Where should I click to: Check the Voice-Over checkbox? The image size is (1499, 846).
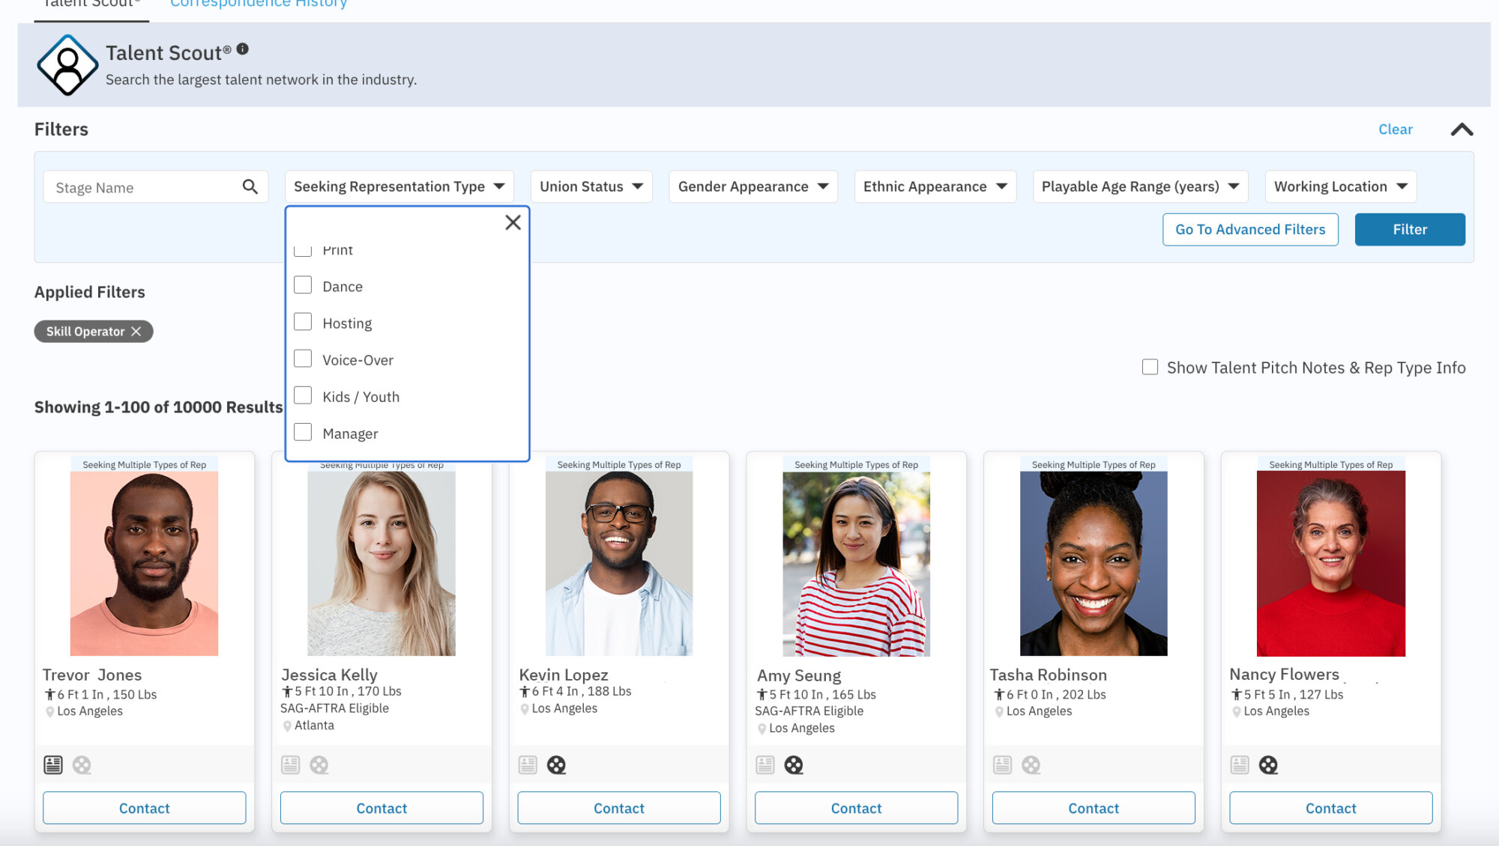(303, 359)
